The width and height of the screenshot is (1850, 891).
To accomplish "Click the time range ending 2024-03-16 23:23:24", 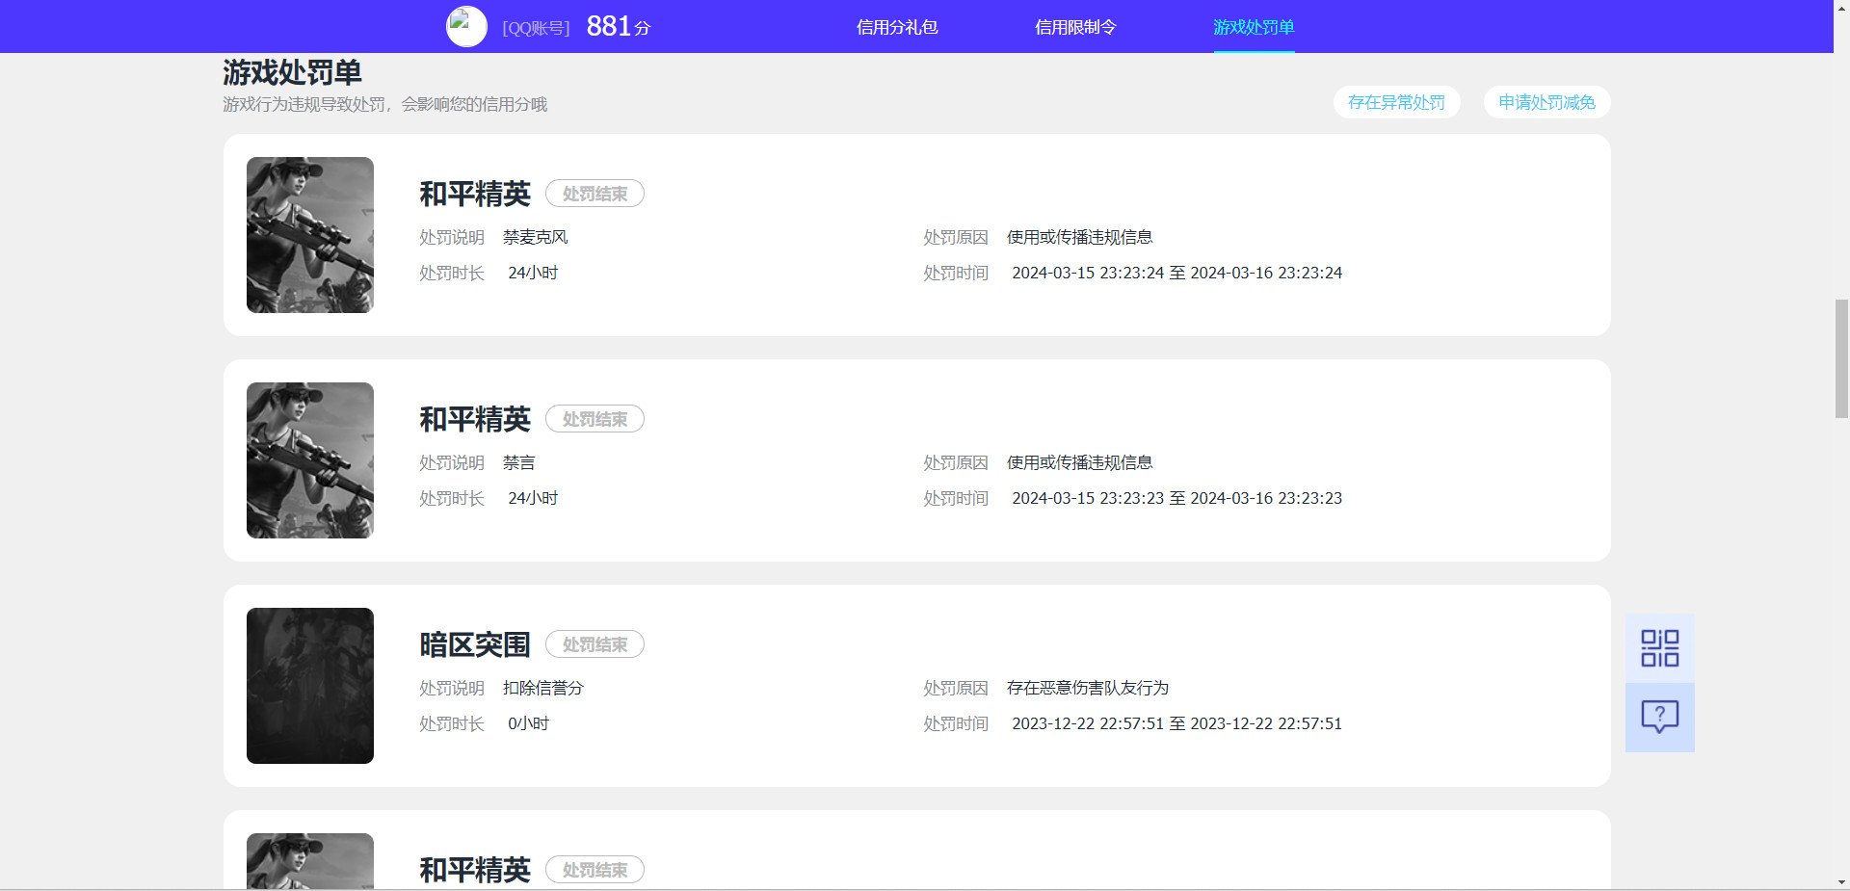I will click(x=1177, y=273).
